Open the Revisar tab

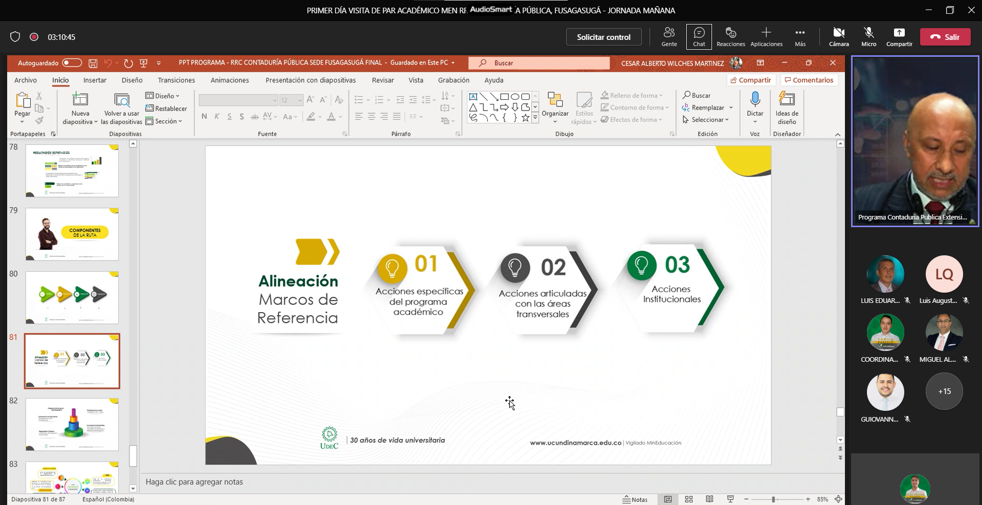383,80
